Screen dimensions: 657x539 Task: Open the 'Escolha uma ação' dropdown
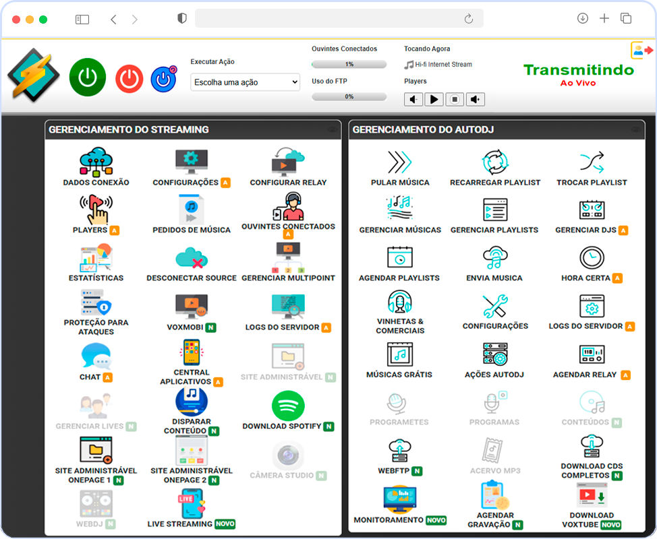click(246, 82)
